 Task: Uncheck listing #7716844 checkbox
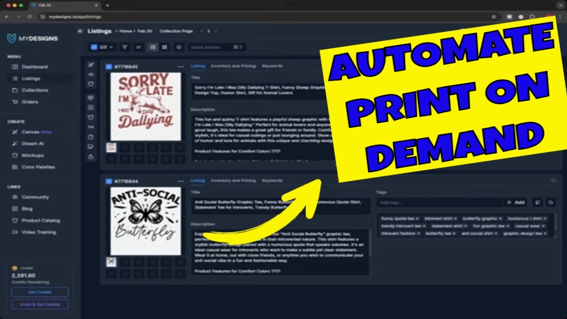(109, 181)
